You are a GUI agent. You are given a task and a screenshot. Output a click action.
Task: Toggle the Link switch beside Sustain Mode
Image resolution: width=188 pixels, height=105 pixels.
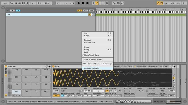(x=121, y=91)
